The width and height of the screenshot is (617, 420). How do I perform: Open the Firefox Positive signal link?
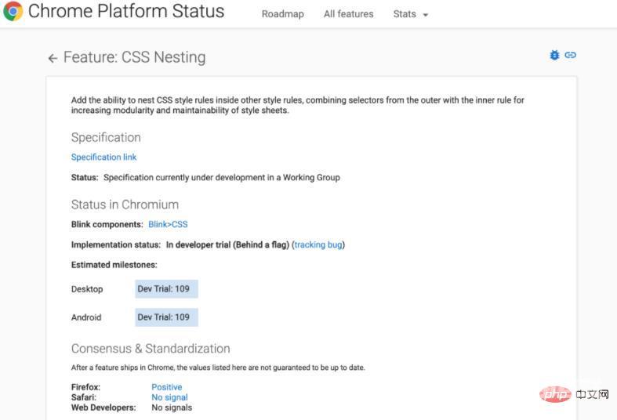click(x=166, y=387)
